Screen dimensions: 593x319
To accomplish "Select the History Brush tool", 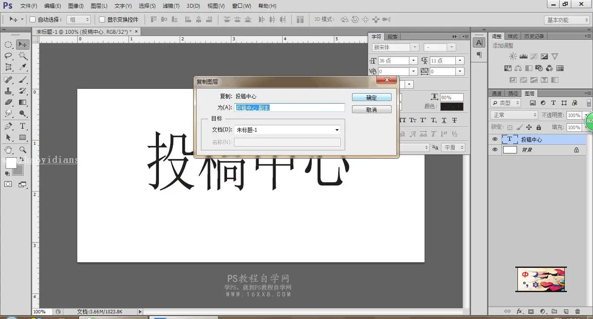I will coord(23,91).
